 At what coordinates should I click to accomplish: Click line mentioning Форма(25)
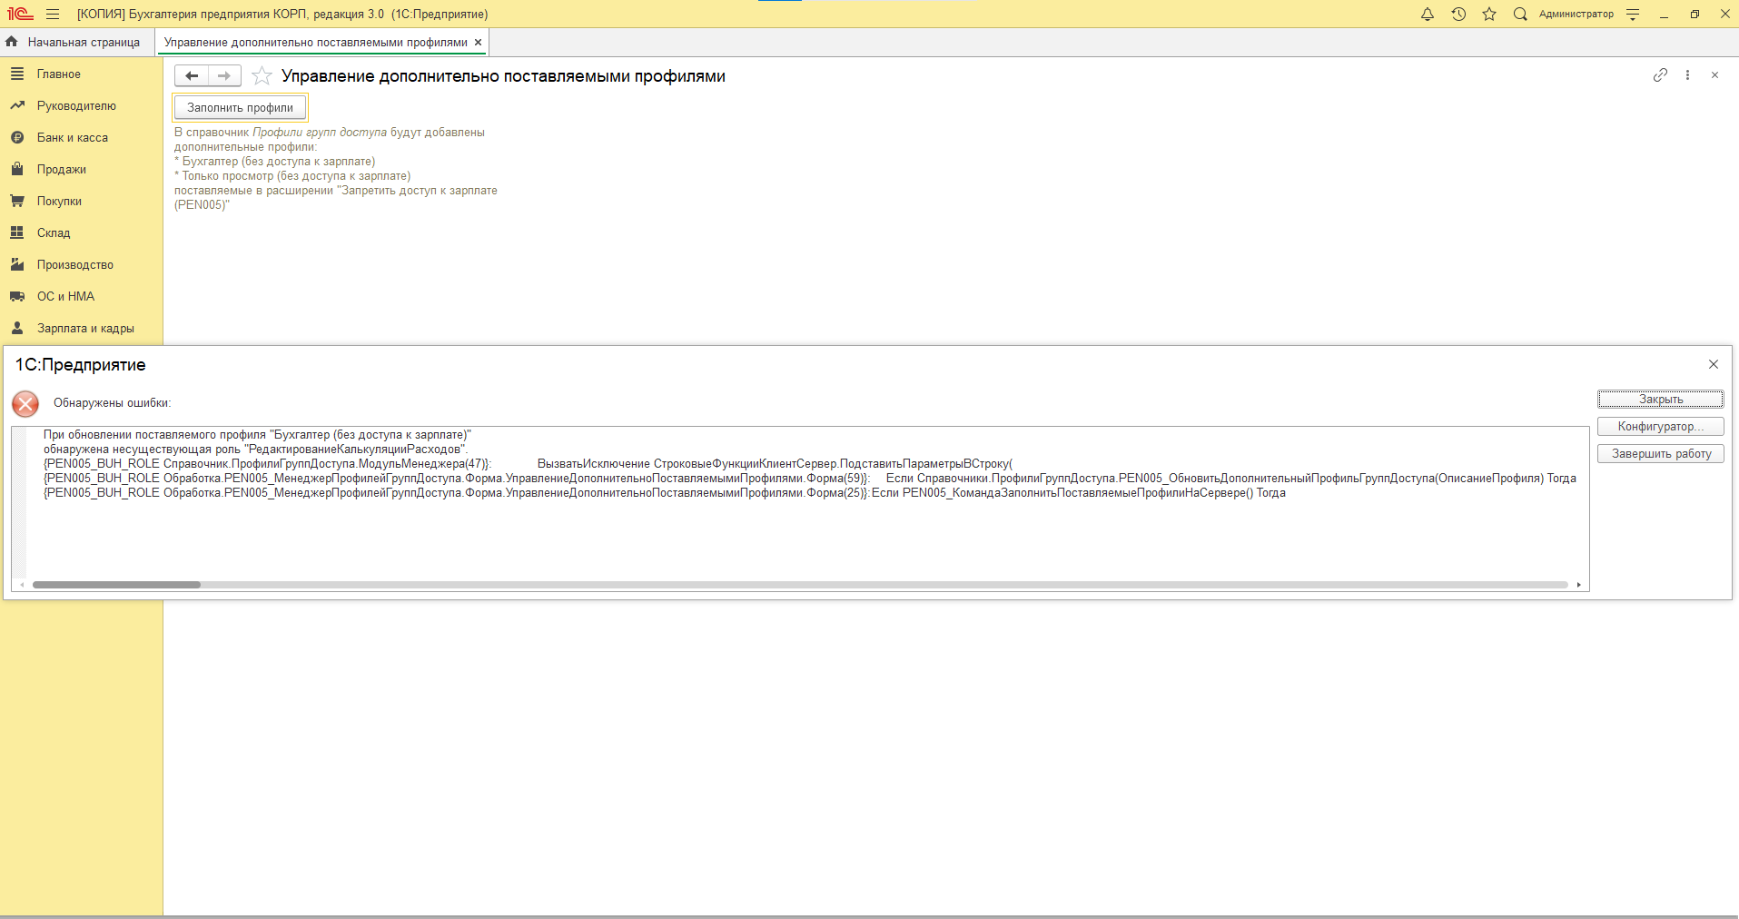665,492
